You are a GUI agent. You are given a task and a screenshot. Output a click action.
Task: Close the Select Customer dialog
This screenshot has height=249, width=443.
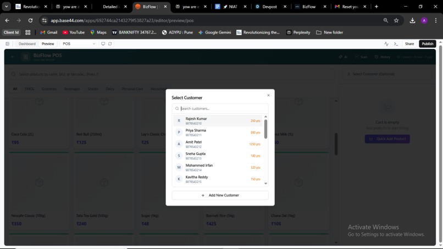coord(268,95)
